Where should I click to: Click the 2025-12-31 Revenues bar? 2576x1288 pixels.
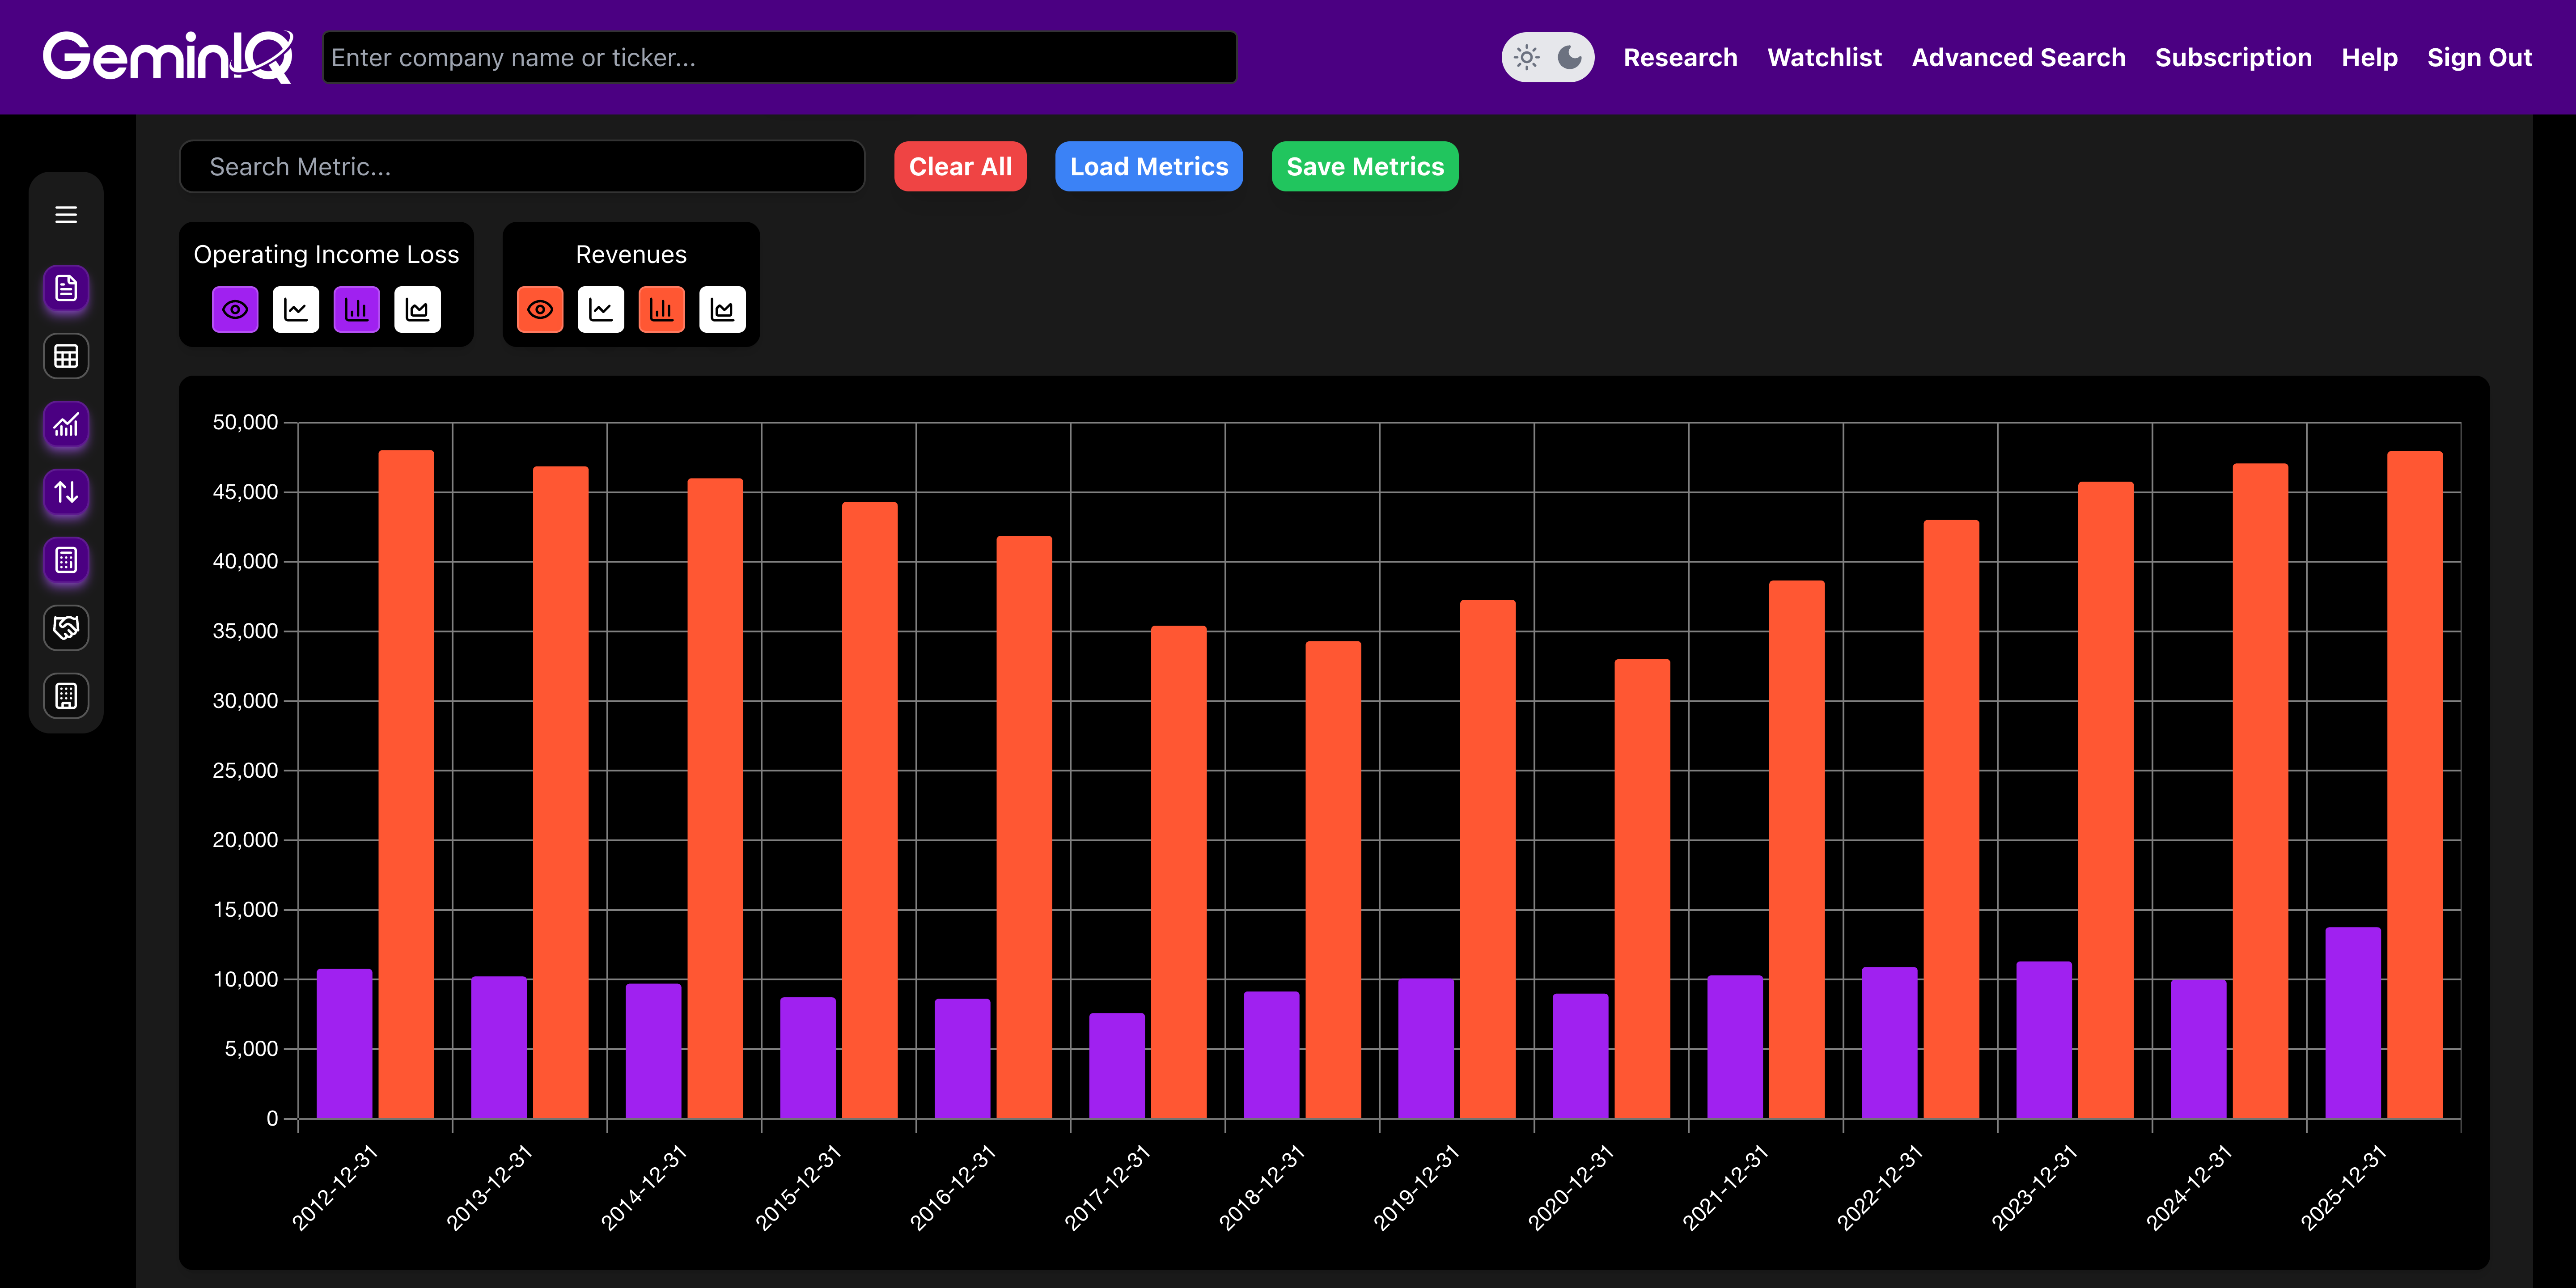(2414, 785)
